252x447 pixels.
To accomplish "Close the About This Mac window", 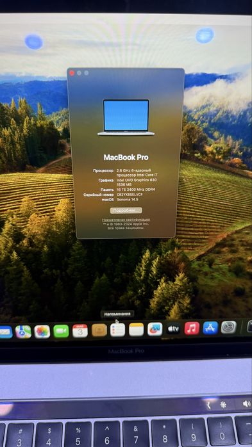I will [72, 73].
